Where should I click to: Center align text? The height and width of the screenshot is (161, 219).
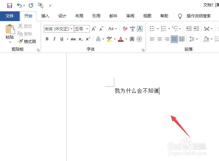(x=160, y=39)
